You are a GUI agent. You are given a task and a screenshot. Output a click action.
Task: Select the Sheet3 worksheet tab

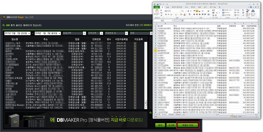pos(178,114)
